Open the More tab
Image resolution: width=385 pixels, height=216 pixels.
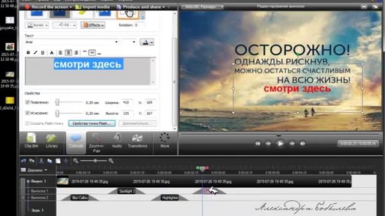(x=164, y=140)
